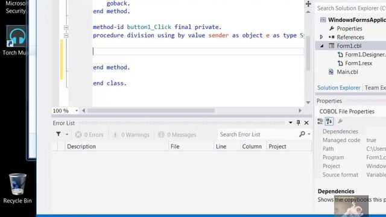Toggle auto hide pin on Error List
The height and width of the screenshot is (217, 386).
click(x=299, y=122)
